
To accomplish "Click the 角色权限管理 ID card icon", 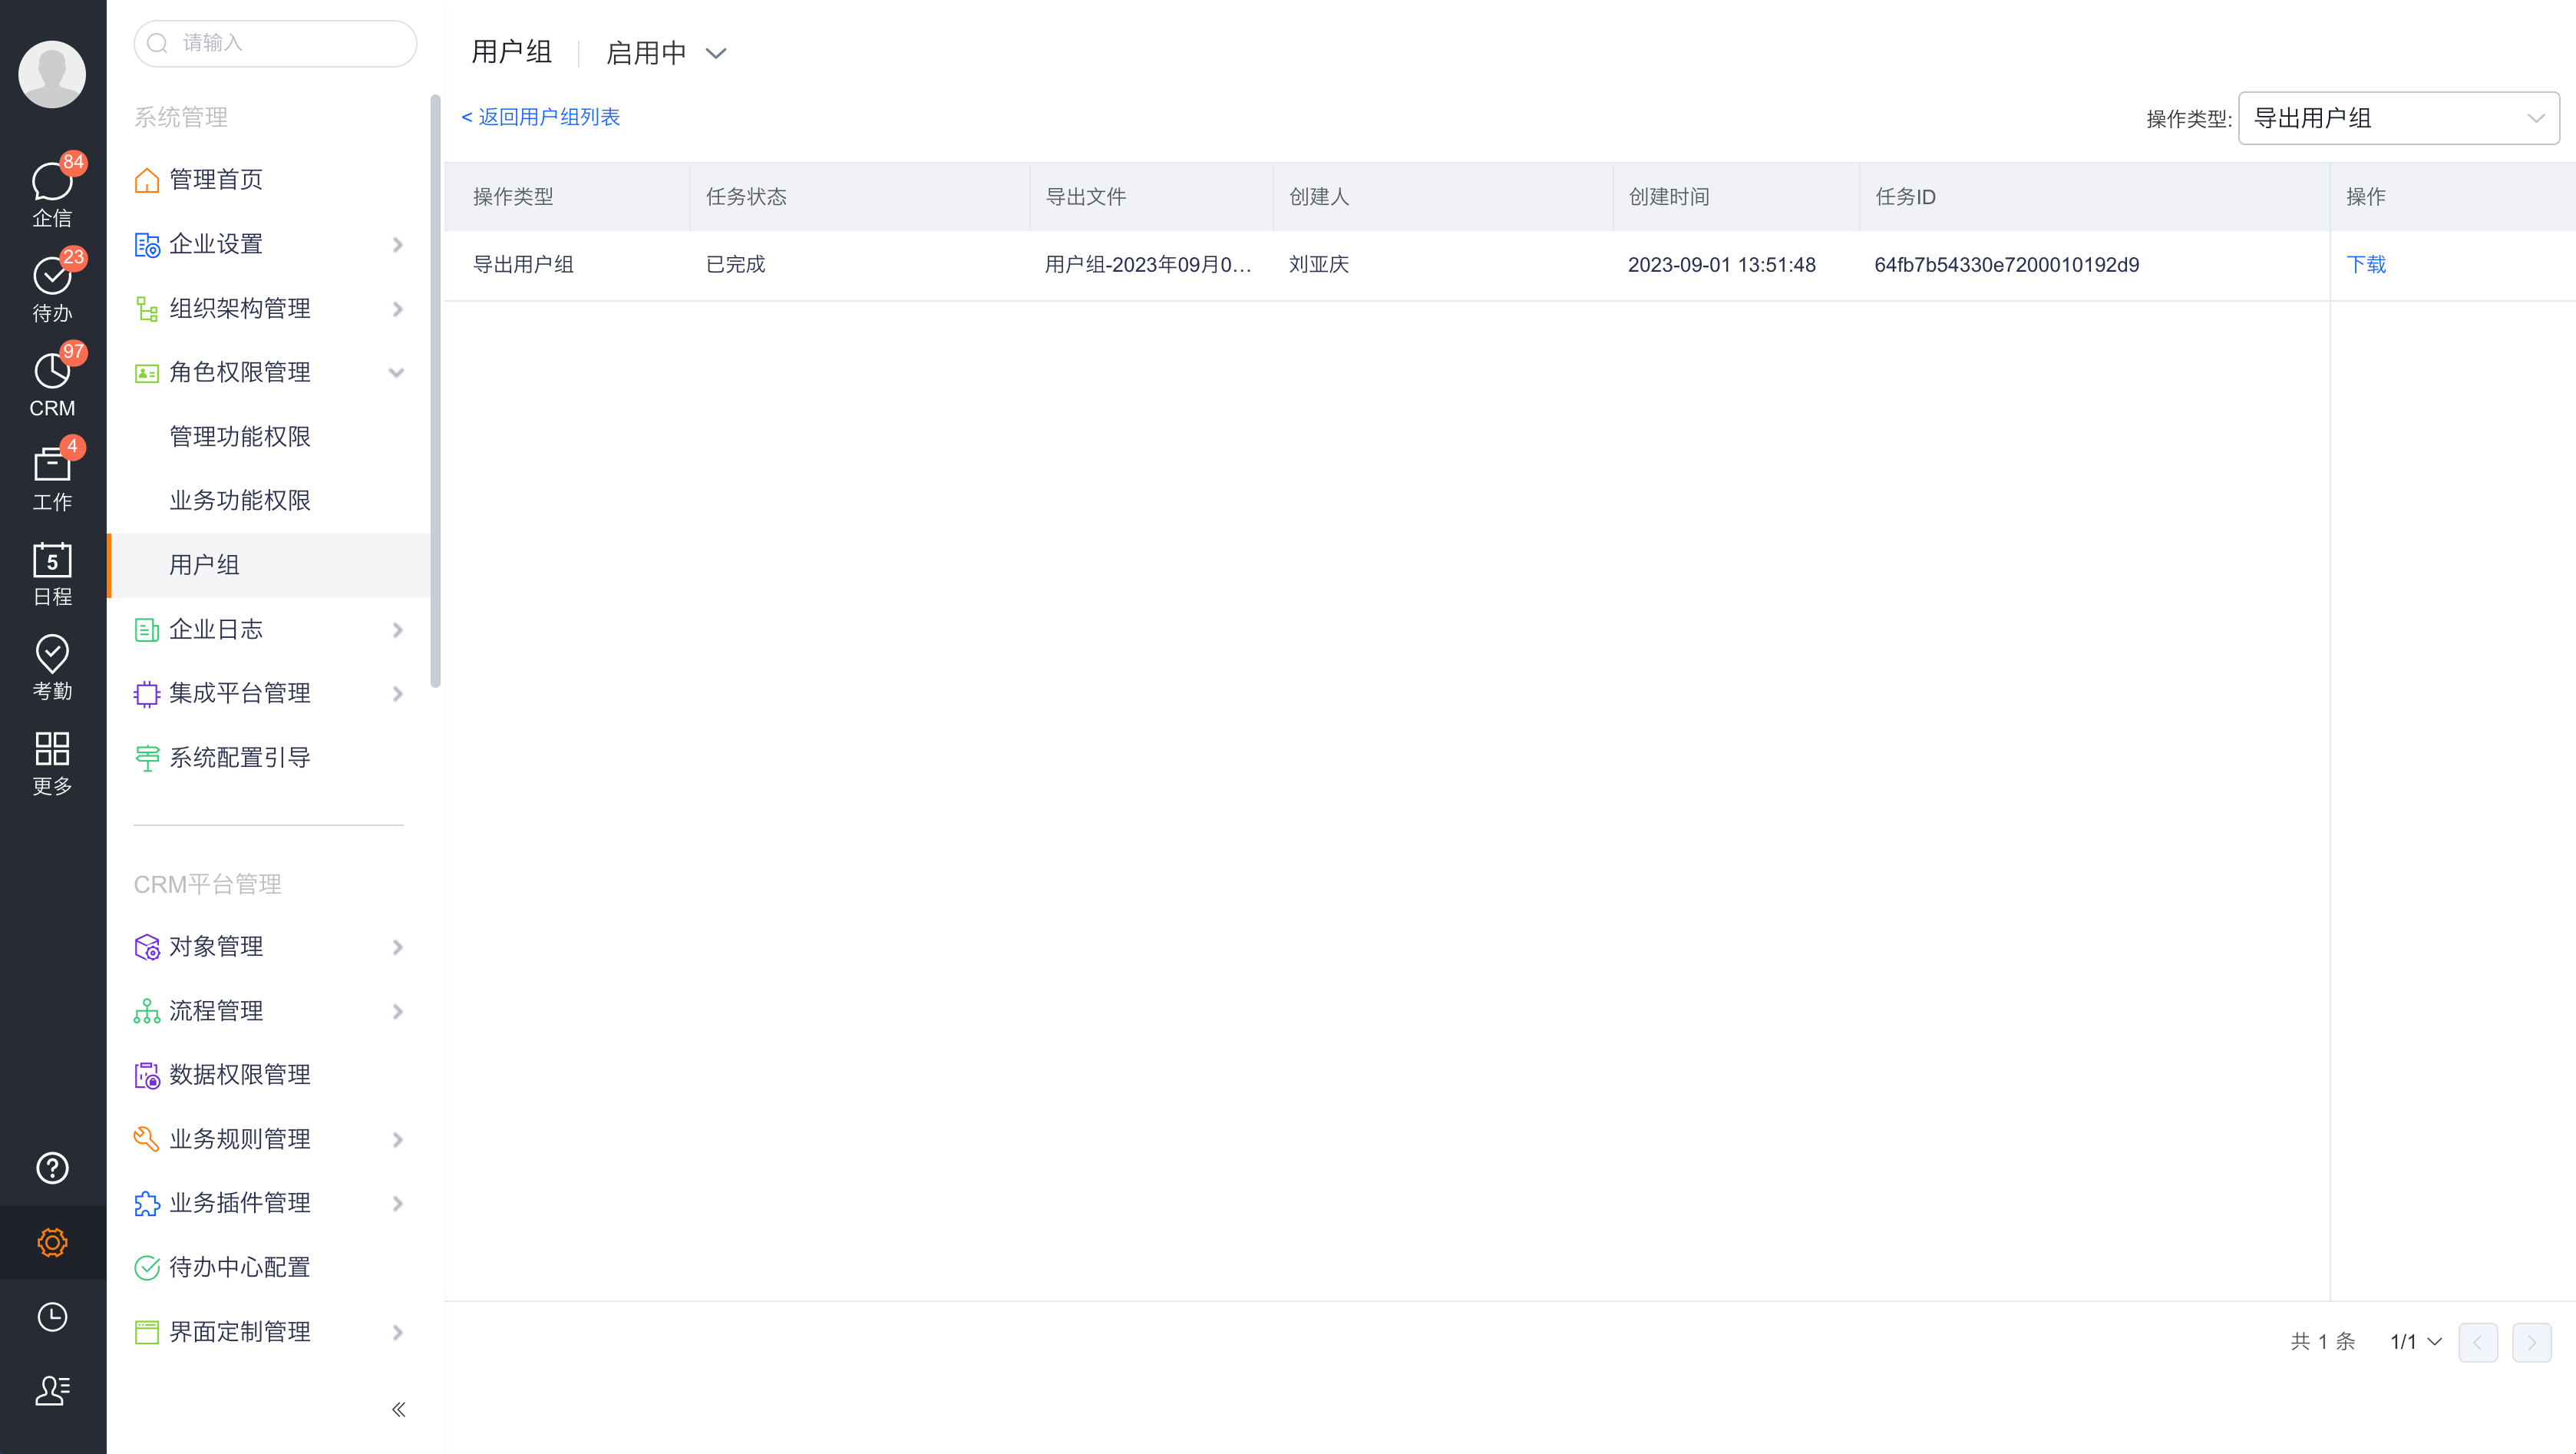I will point(147,373).
